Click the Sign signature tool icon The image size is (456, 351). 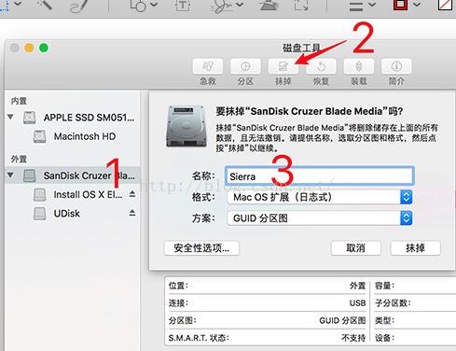(222, 6)
